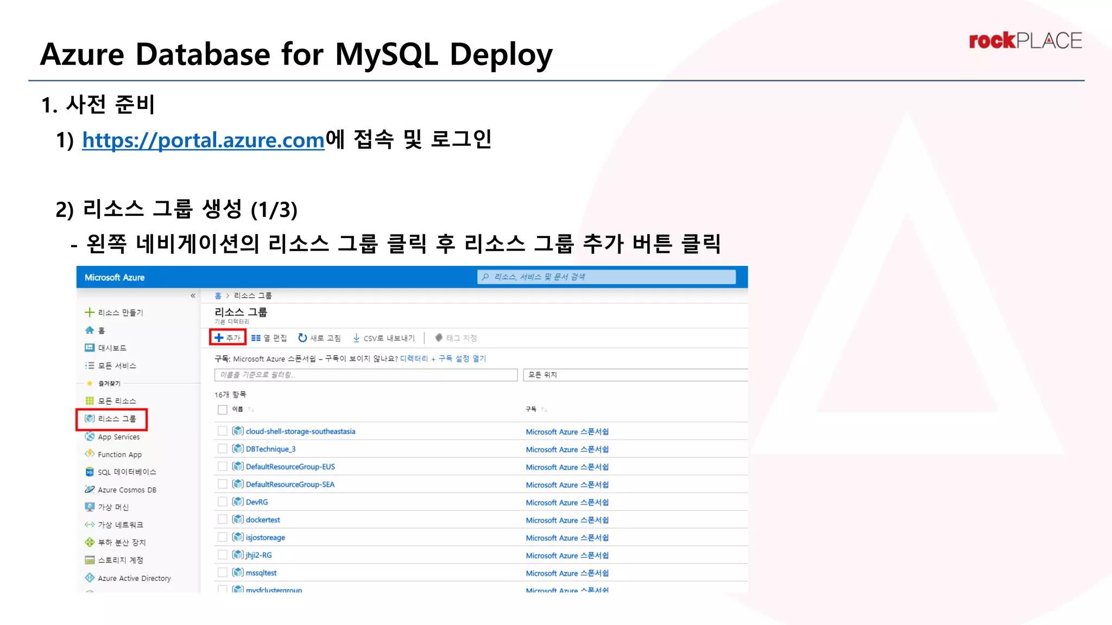Open DefaultResourceGroup-EUS resource group
Screen dimensions: 1112x625
tap(290, 467)
